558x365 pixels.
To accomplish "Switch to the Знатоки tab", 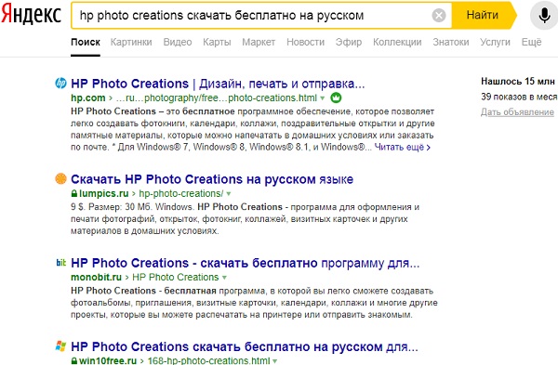I will [x=450, y=42].
